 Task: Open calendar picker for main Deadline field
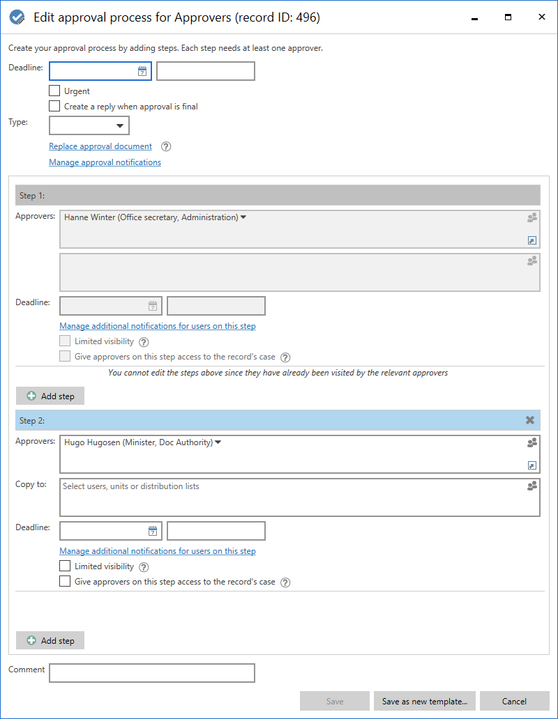[x=142, y=71]
